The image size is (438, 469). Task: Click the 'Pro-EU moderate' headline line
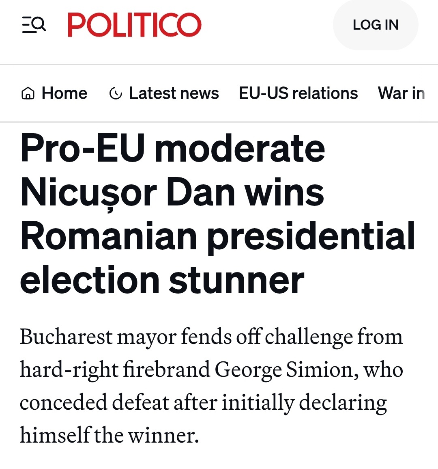tap(173, 148)
